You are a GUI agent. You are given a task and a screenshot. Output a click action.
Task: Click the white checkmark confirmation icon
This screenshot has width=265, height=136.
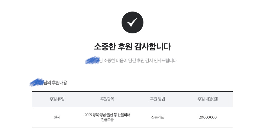(132, 22)
